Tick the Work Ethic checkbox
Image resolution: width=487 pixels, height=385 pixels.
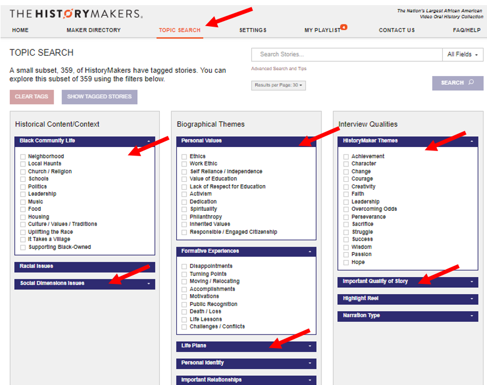click(184, 164)
